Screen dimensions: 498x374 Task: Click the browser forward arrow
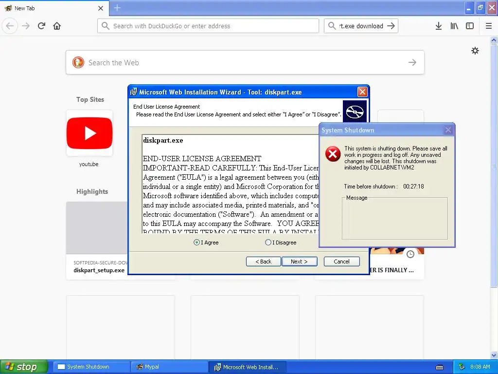pyautogui.click(x=26, y=26)
